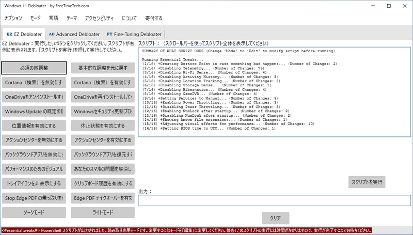Screen dimensions: 413x235
Task: Open the アクセシビリティ menu
Action: click(99, 18)
